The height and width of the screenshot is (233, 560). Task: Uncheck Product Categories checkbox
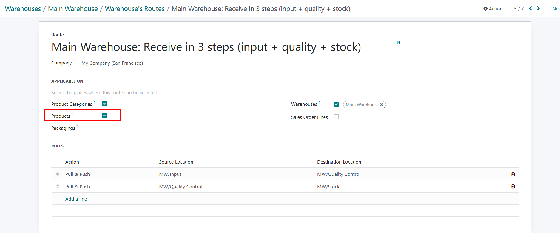[104, 104]
